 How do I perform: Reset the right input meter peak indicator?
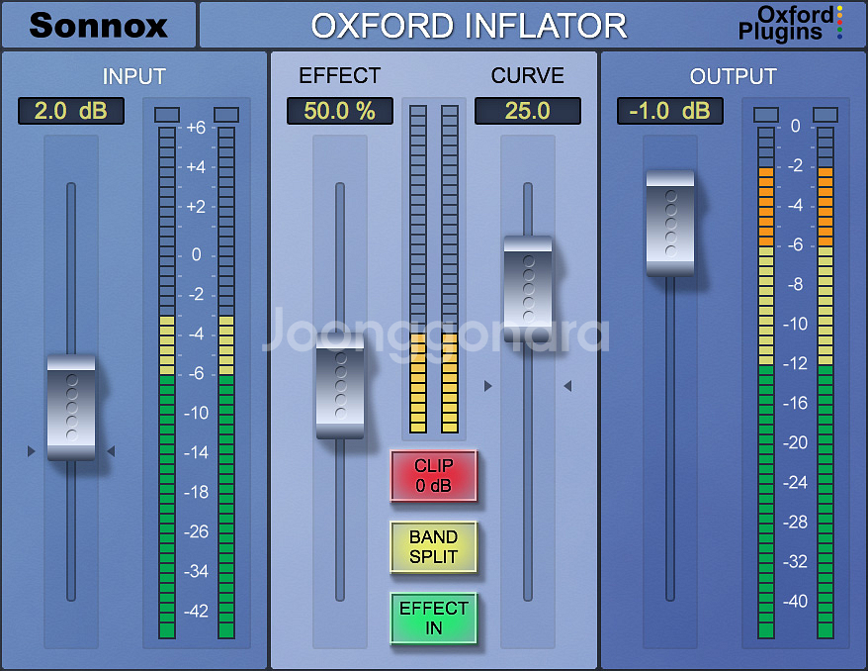[x=226, y=115]
